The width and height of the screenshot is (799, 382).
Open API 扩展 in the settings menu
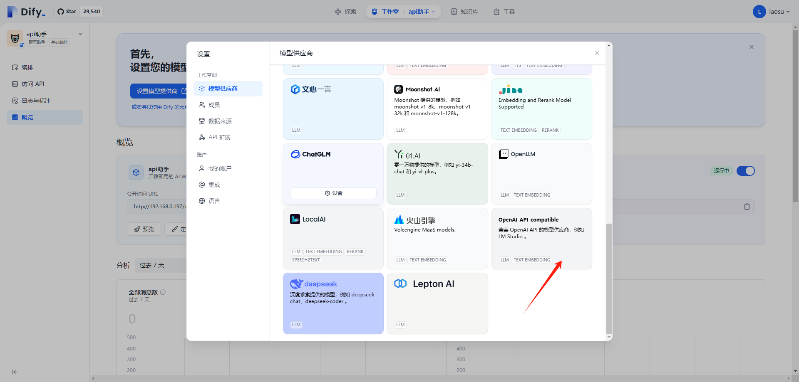click(x=228, y=137)
